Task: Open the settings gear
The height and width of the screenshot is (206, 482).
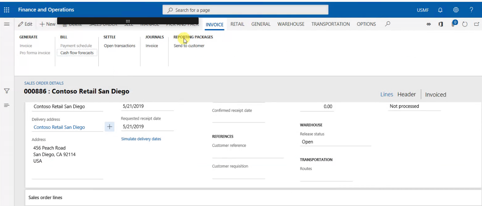Action: 456,10
